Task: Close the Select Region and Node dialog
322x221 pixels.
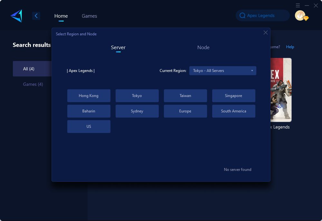Action: point(266,32)
